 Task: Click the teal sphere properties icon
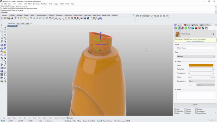click(193, 28)
